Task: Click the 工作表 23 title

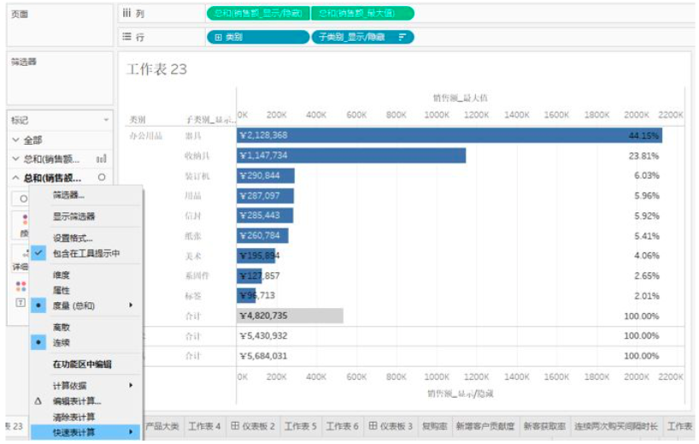Action: pyautogui.click(x=157, y=69)
